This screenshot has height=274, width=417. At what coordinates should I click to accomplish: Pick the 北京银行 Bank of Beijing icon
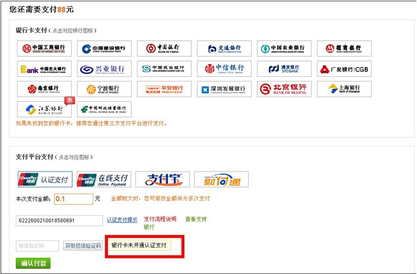283,89
